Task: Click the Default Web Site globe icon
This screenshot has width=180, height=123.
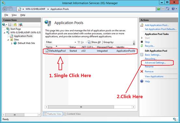Action: [x=15, y=43]
